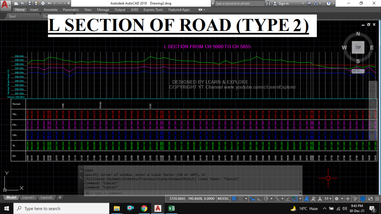The width and height of the screenshot is (381, 214).
Task: Click the Undo arrow icon
Action: point(50,3)
